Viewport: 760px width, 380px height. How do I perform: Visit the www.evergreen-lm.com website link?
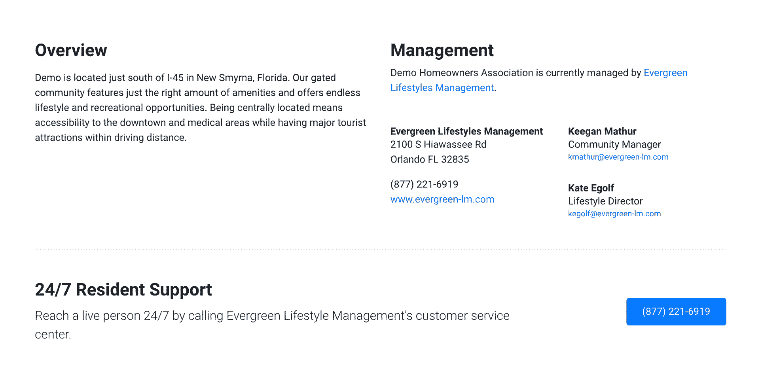(x=442, y=199)
